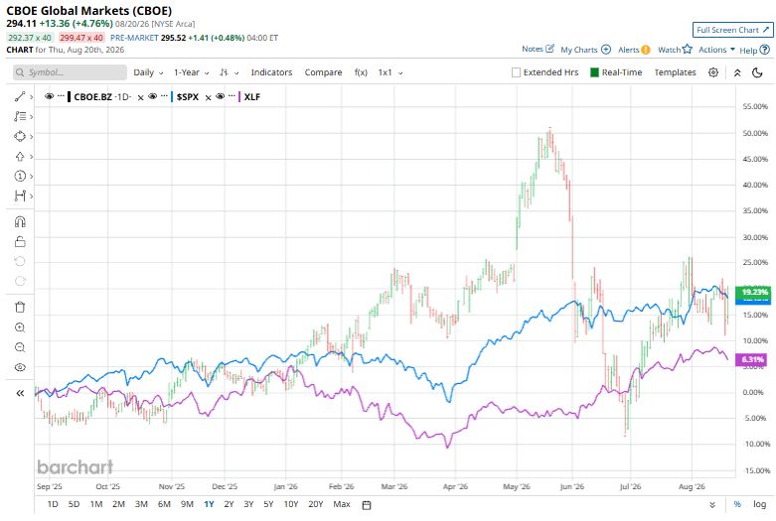The width and height of the screenshot is (776, 521).
Task: Switch to dark mode moon icon
Action: coord(757,72)
